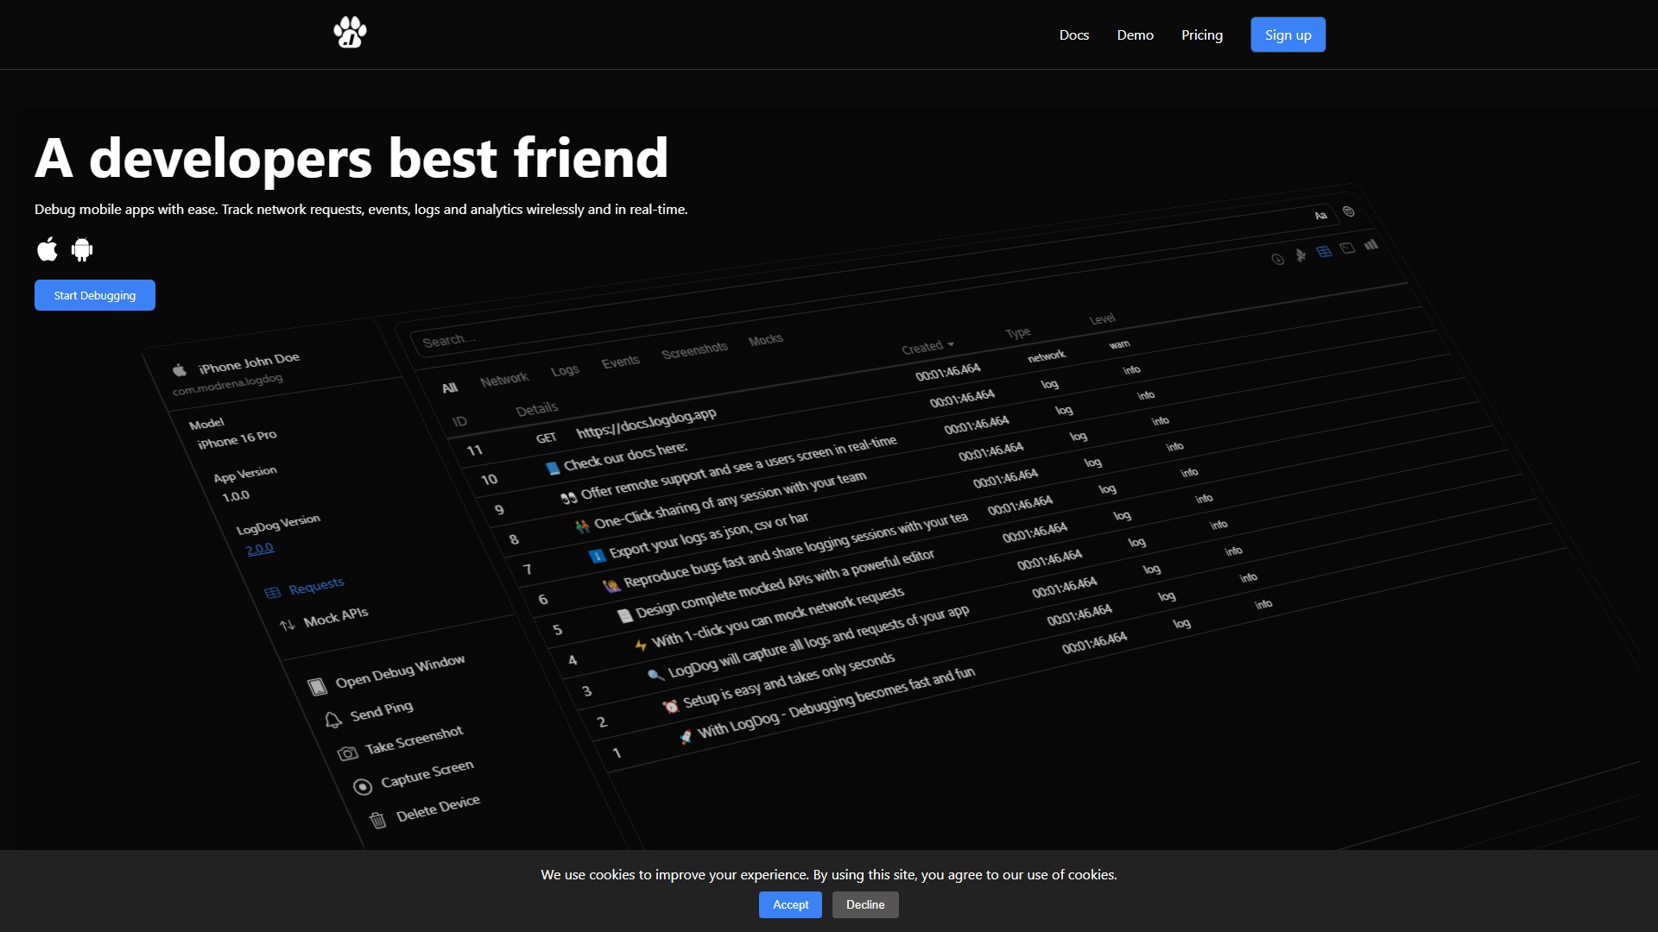This screenshot has height=932, width=1658.
Task: Open the https://docs.logdog.app request link
Action: point(646,423)
